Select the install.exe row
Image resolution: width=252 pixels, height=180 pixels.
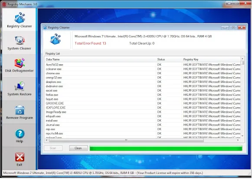[142, 121]
